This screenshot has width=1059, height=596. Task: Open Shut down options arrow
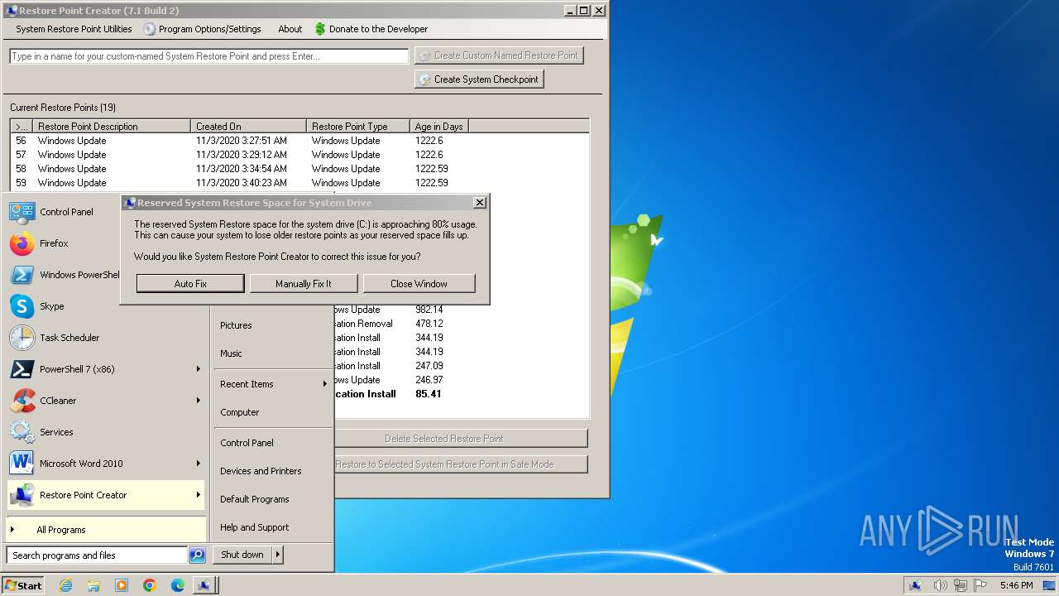[277, 555]
